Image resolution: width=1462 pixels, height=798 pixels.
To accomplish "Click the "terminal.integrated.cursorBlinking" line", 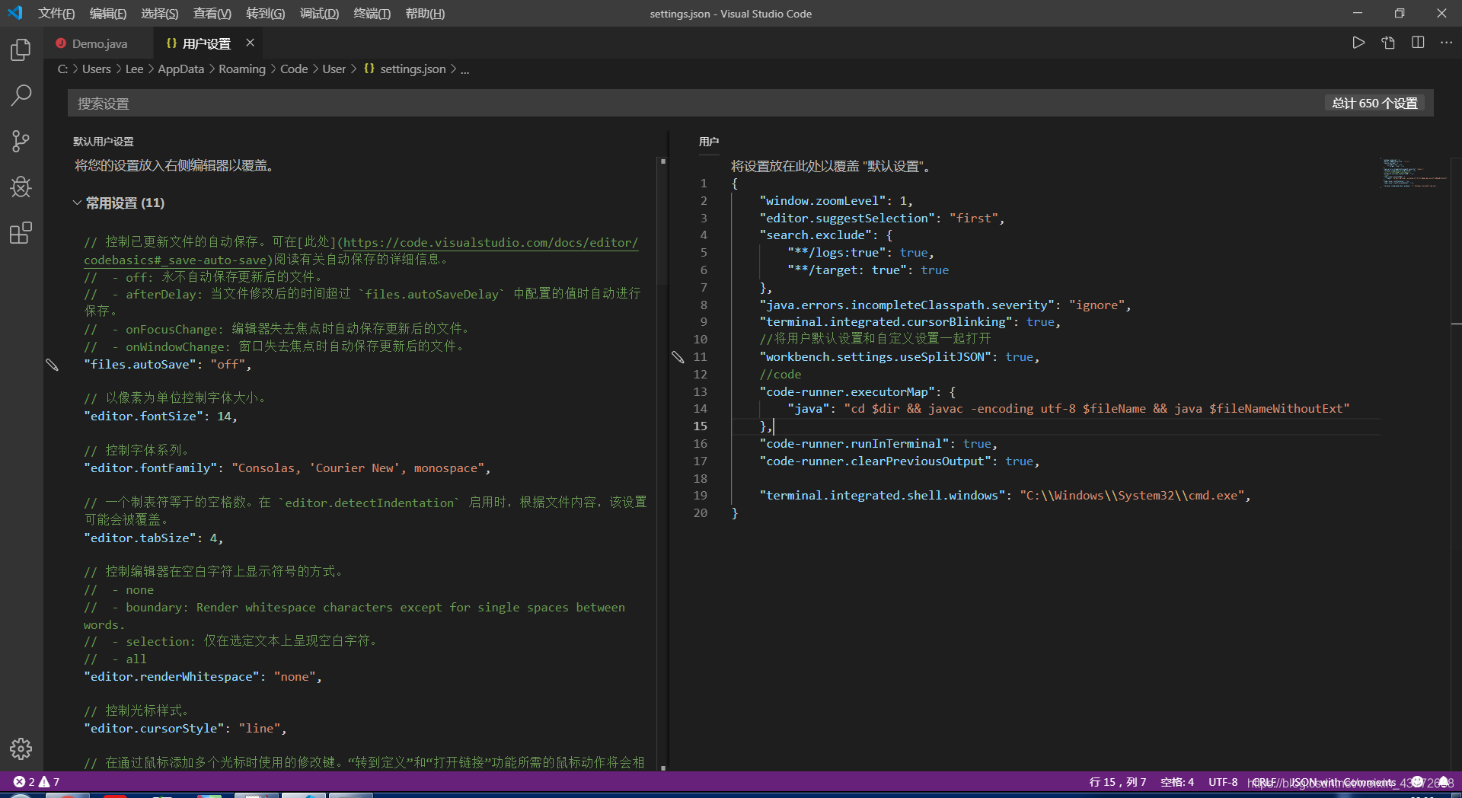I will (x=910, y=322).
